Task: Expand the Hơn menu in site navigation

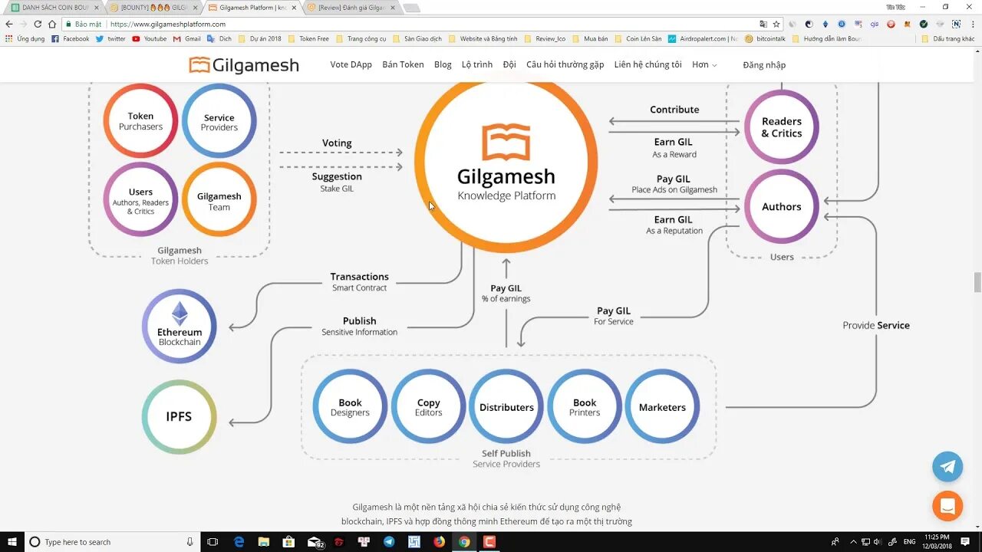Action: (704, 65)
